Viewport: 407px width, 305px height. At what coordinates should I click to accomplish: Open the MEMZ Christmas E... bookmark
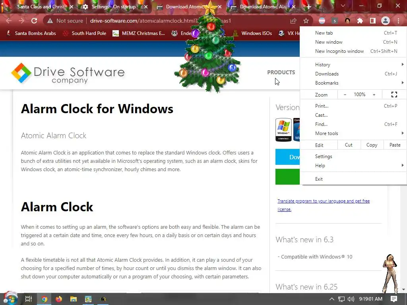(139, 33)
